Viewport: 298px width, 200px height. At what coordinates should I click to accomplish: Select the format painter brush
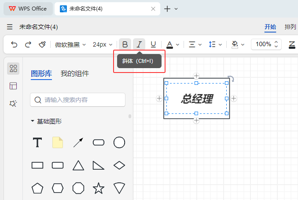pyautogui.click(x=42, y=44)
